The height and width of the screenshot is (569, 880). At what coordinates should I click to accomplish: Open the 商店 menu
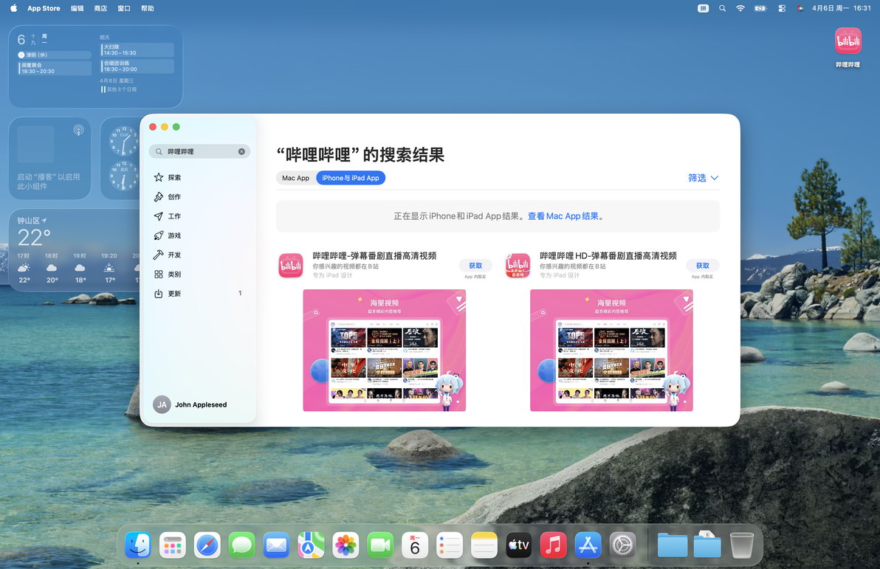(100, 8)
